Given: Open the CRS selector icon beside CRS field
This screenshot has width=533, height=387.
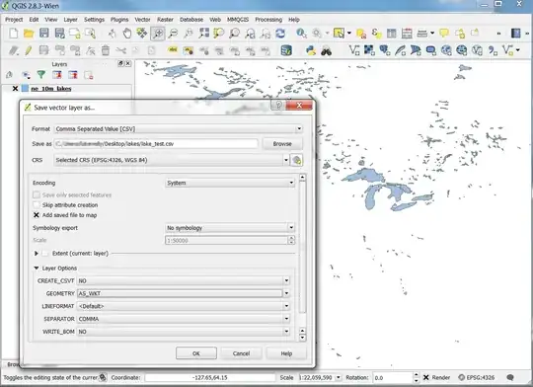Looking at the screenshot, I should tap(297, 160).
